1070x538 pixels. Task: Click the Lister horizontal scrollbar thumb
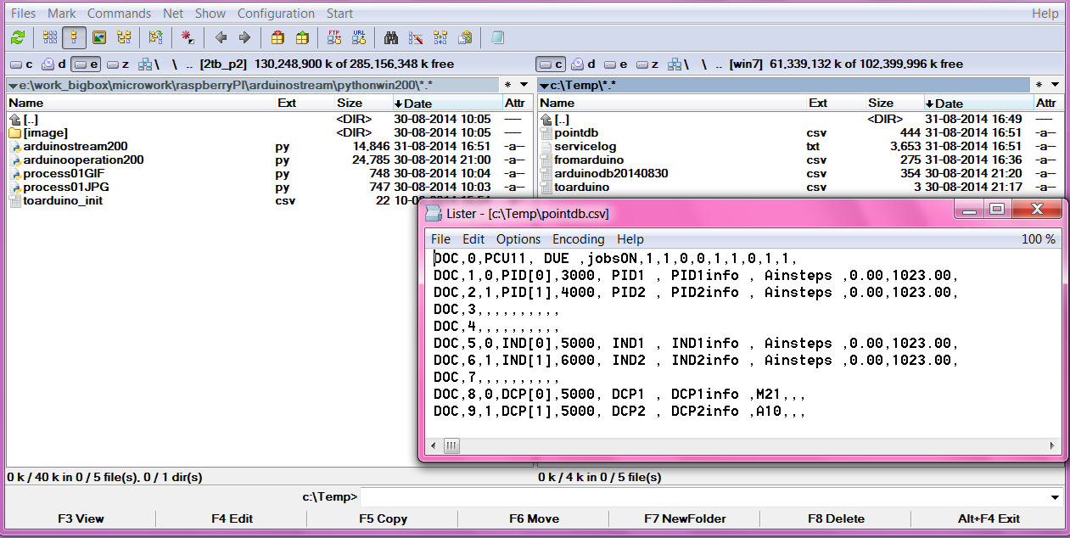coord(451,446)
